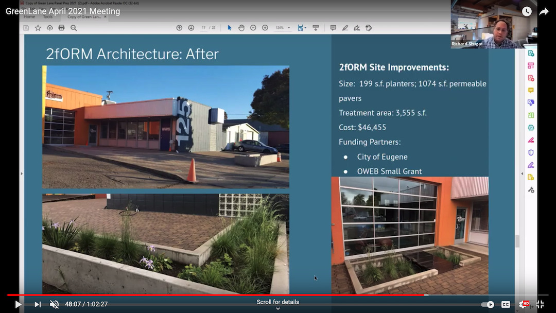Viewport: 556px width, 313px height.
Task: Open the Protect shield sidebar tool
Action: [531, 152]
